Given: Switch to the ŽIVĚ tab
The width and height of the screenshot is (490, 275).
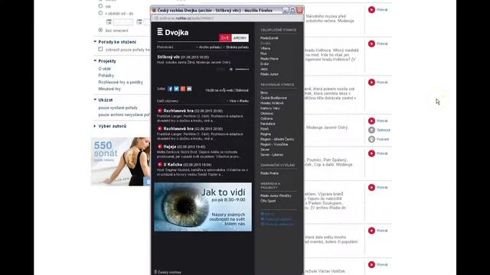Looking at the screenshot, I should [225, 37].
